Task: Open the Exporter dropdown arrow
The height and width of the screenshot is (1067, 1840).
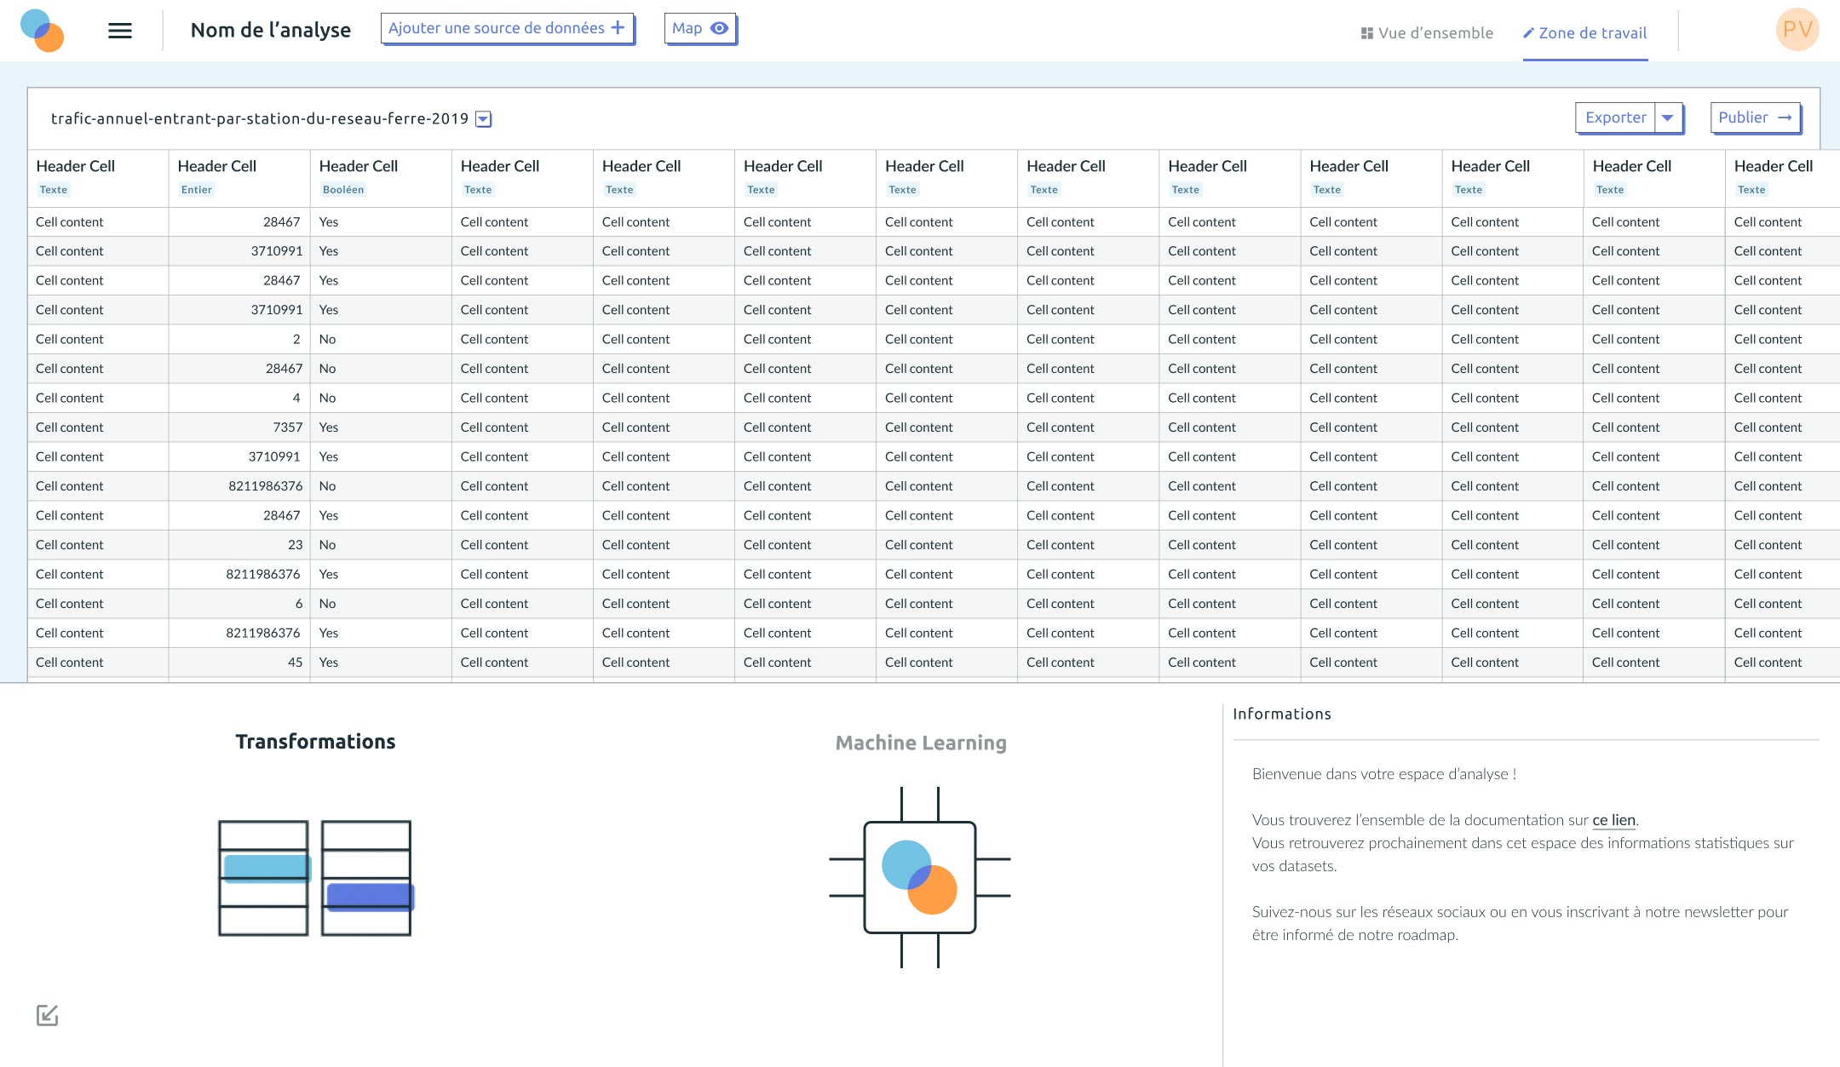Action: (x=1668, y=118)
